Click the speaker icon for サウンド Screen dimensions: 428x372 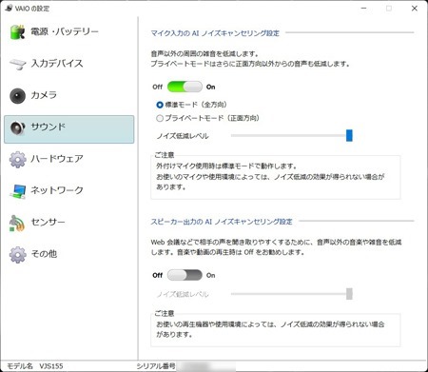[x=17, y=127]
